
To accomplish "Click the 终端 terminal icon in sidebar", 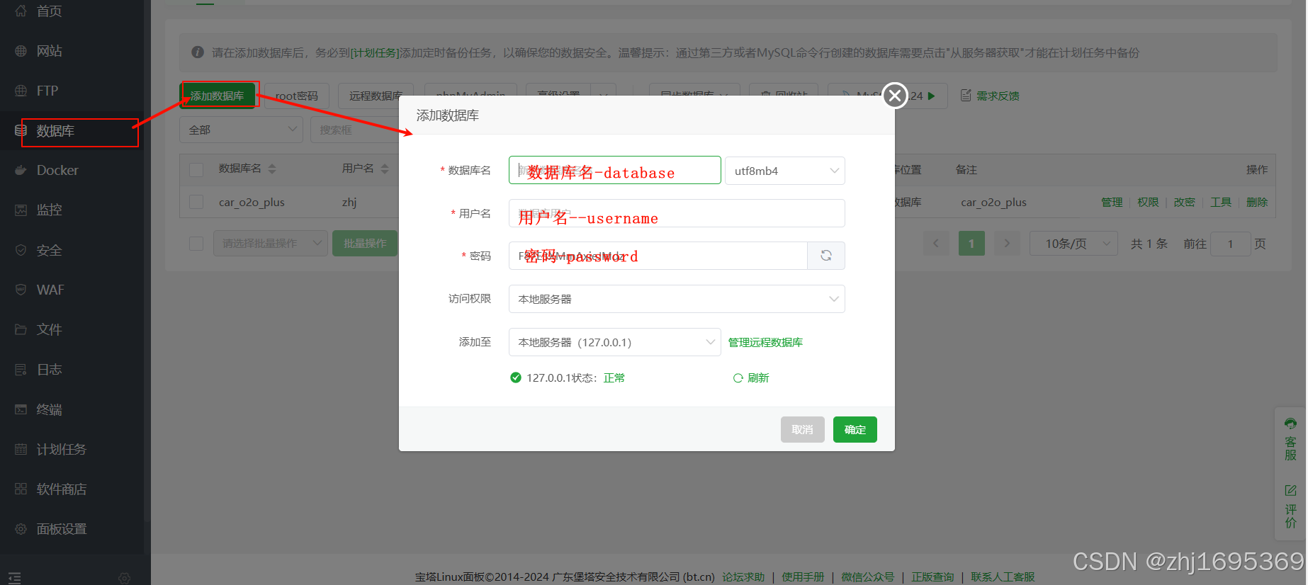I will click(21, 409).
